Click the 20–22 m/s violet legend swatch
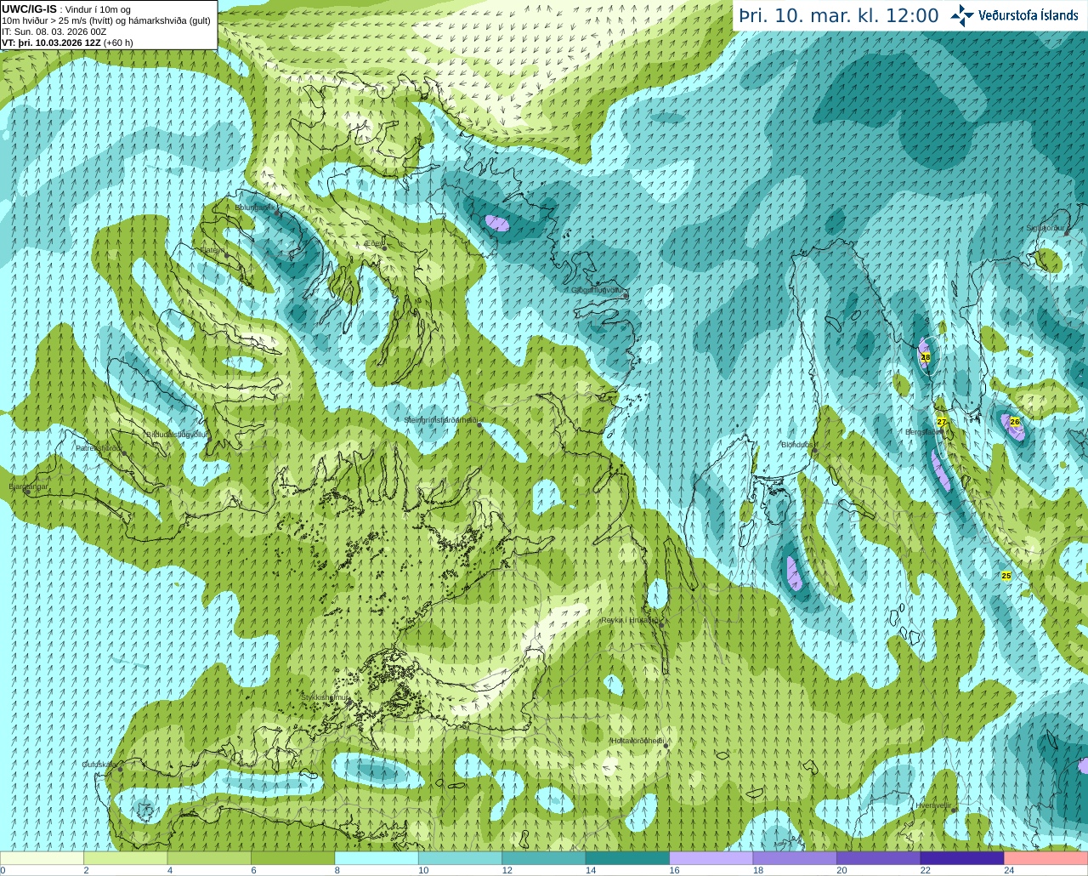1088x876 pixels. click(879, 858)
